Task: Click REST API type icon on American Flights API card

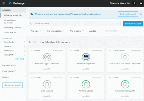Action: (x=71, y=51)
